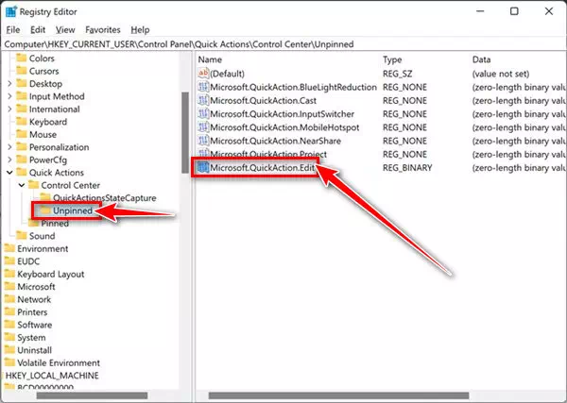This screenshot has width=567, height=403.
Task: Open the Help menu
Action: point(140,30)
